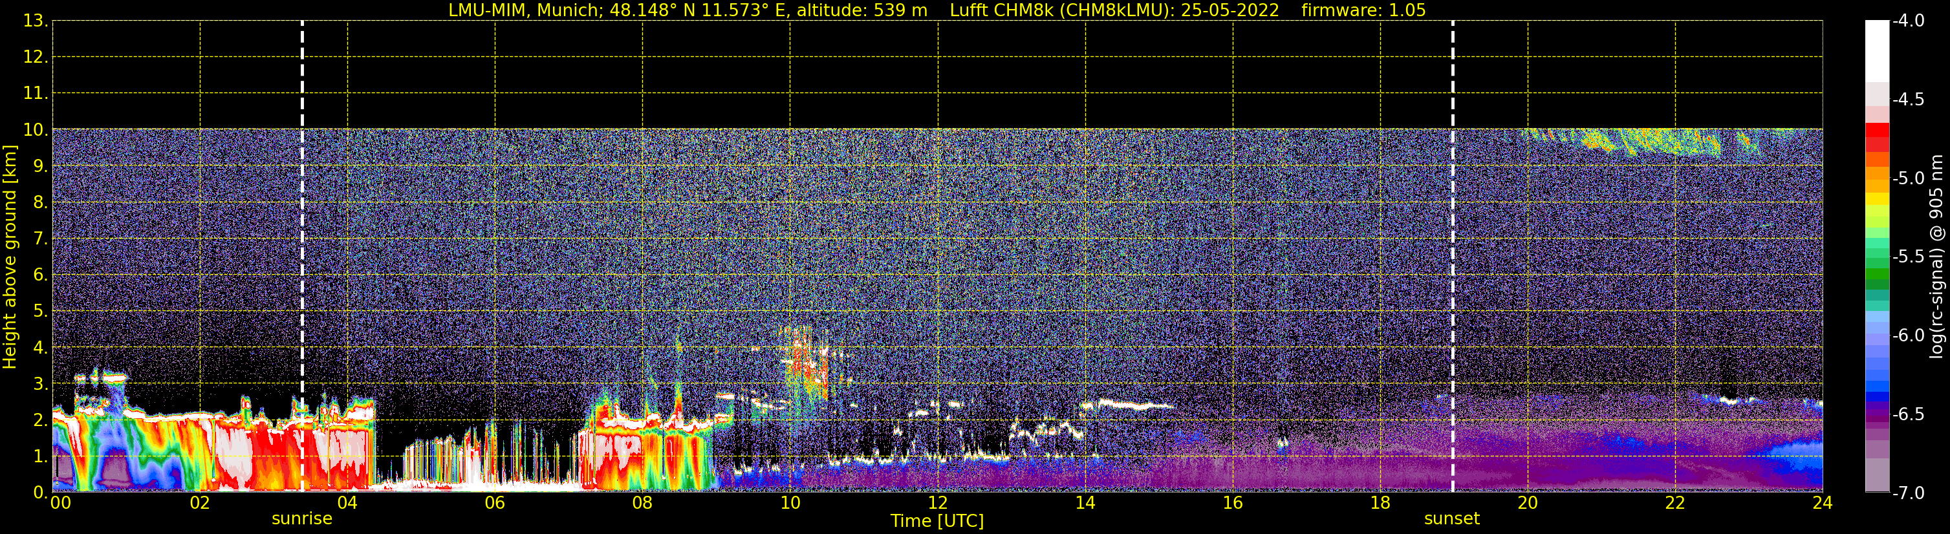Viewport: 1950px width, 534px height.
Task: Click the time-axis tick label "00"
Action: click(61, 503)
